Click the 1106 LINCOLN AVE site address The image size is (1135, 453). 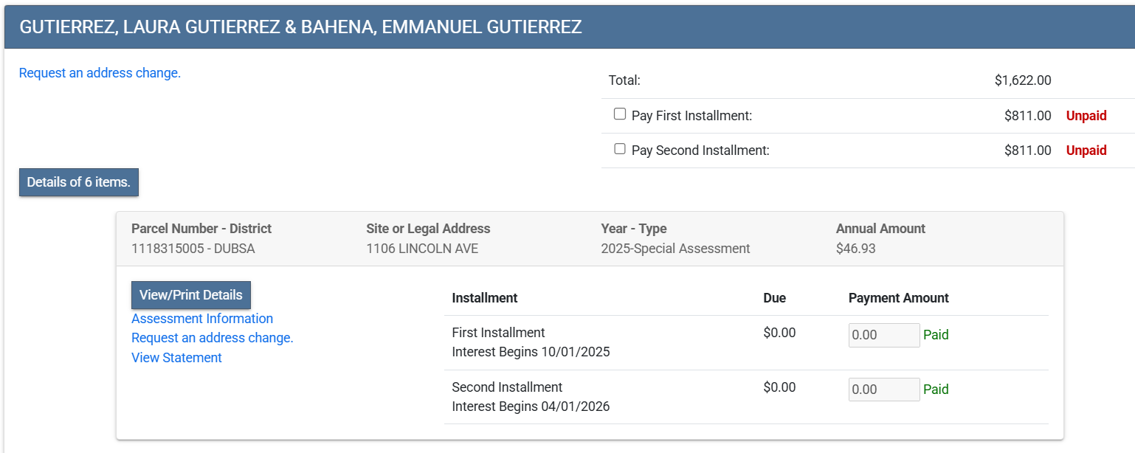422,249
